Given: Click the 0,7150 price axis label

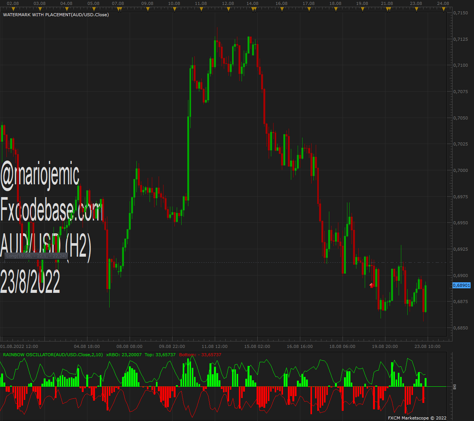Looking at the screenshot, I should coord(460,13).
